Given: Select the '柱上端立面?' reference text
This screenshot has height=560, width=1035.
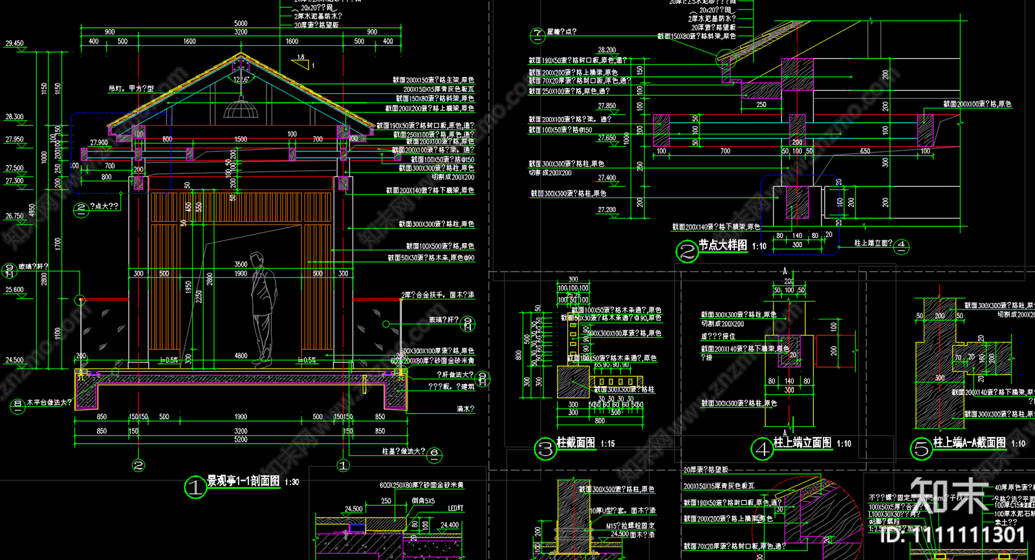Looking at the screenshot, I should point(873,243).
